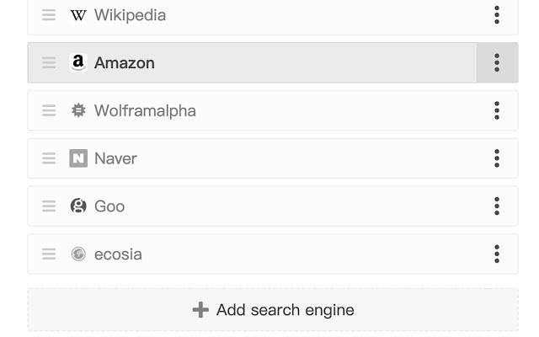
Task: Open the Amazon options kebab menu
Action: tap(497, 62)
